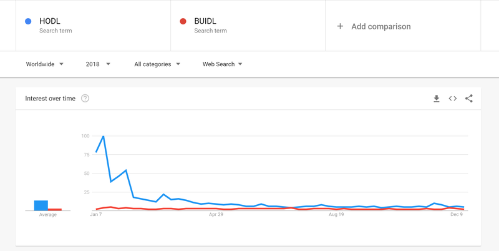Image resolution: width=499 pixels, height=251 pixels.
Task: Click the Add comparison button
Action: tap(380, 26)
